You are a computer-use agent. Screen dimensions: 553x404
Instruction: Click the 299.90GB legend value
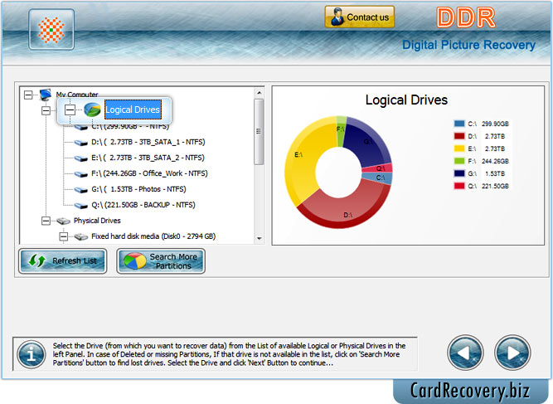point(495,124)
